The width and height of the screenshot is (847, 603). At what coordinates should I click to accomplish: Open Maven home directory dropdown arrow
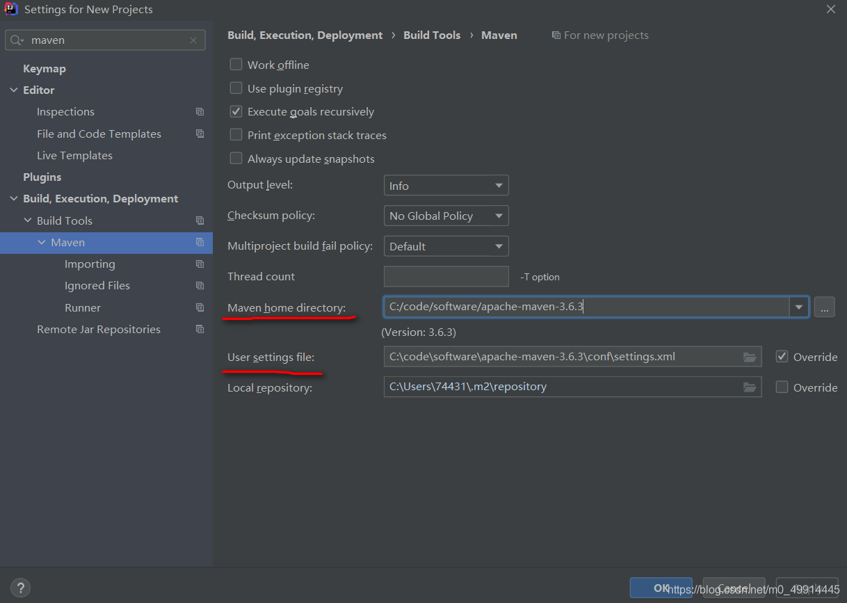tap(798, 307)
